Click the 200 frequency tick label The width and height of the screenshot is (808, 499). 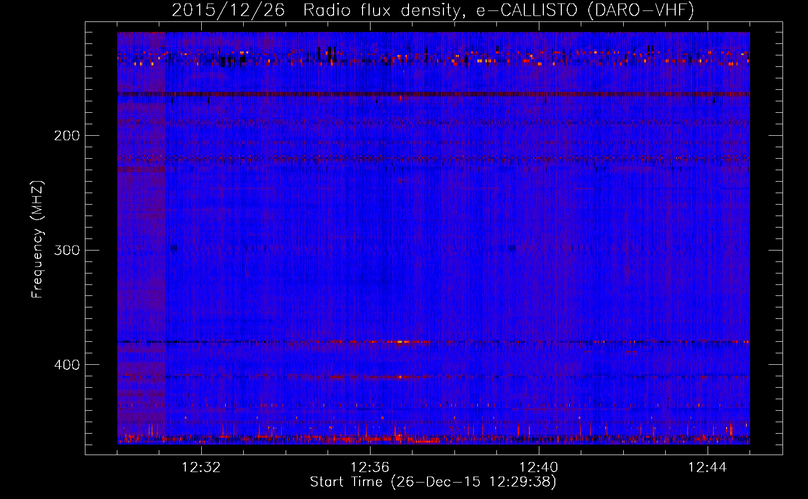pos(67,136)
